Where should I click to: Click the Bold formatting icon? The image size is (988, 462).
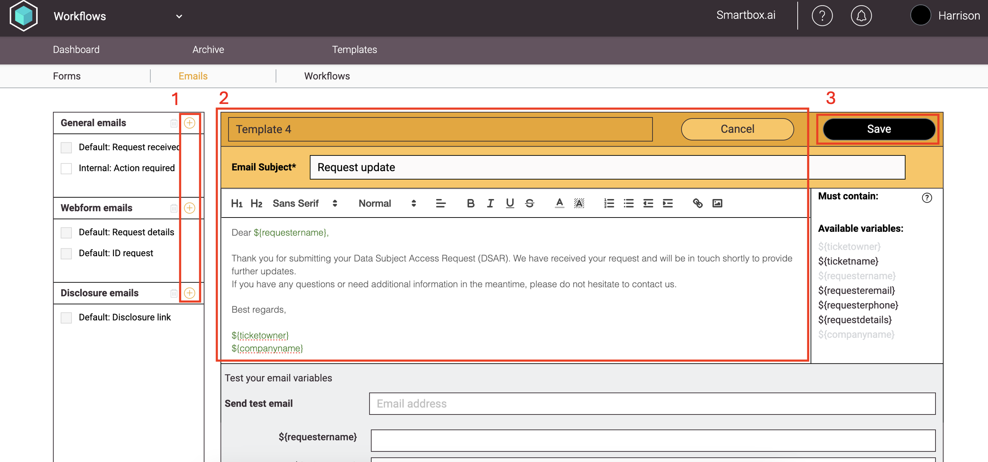point(470,203)
